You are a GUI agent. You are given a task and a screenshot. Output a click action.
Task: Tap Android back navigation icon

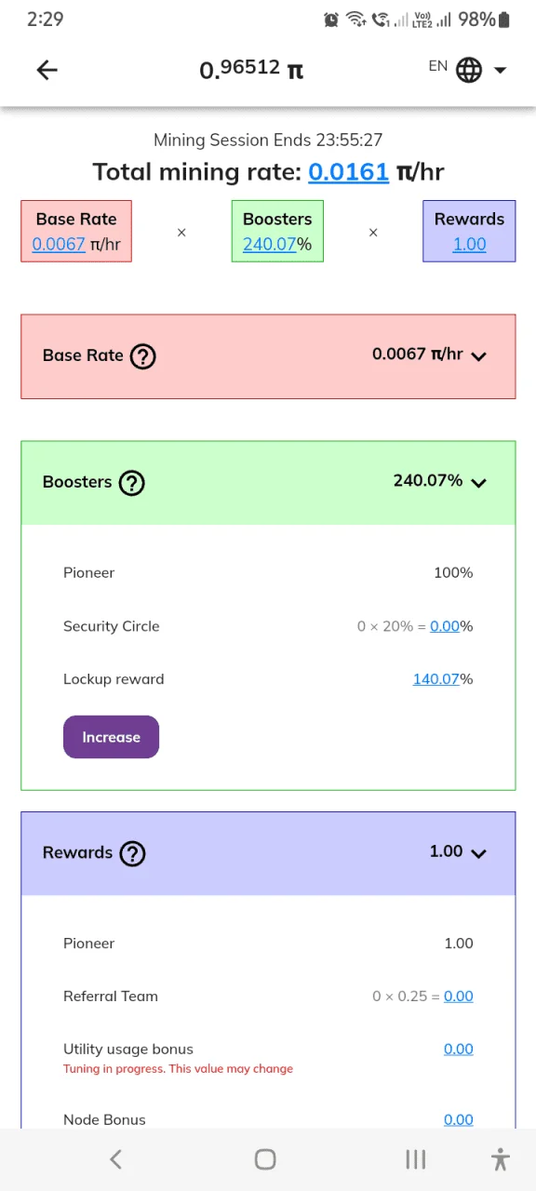pyautogui.click(x=115, y=1158)
